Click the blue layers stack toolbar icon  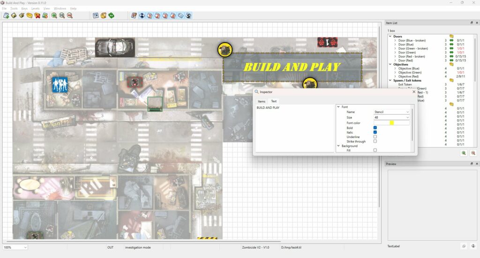tap(142, 15)
